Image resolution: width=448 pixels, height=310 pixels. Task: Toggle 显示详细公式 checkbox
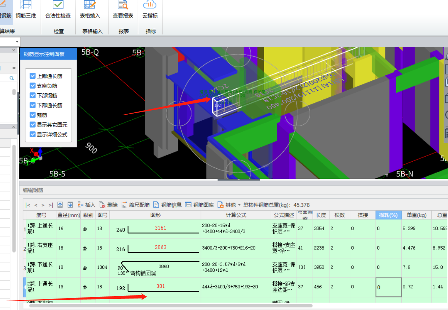[33, 134]
